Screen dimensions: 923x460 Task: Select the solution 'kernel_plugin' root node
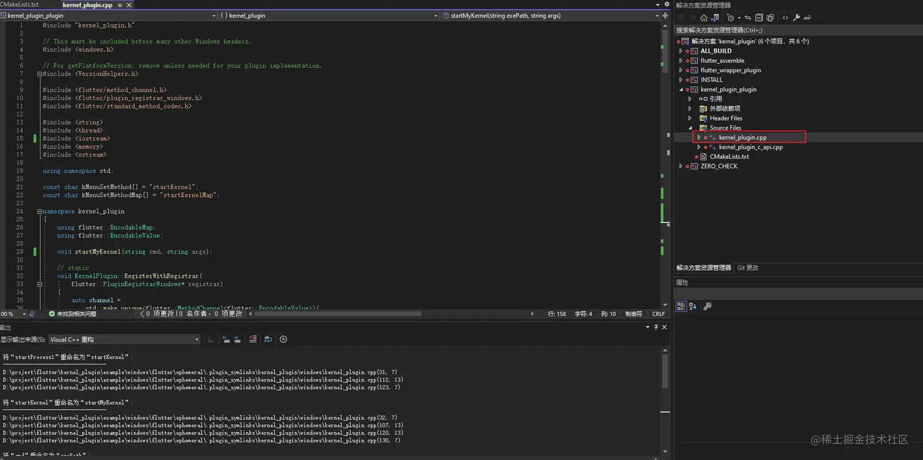pyautogui.click(x=750, y=41)
